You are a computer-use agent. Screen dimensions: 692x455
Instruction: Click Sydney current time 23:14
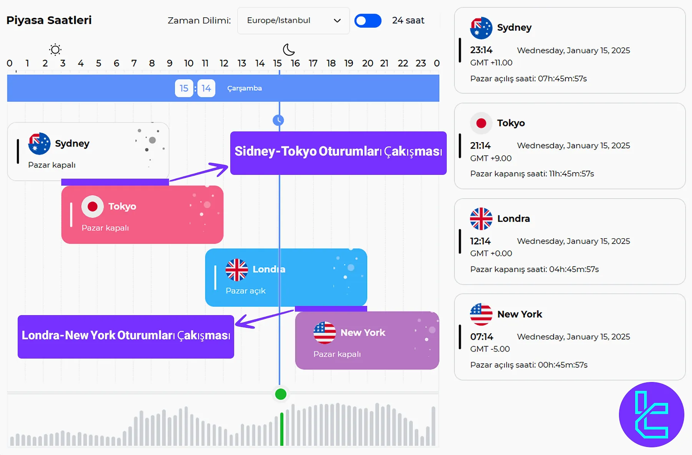[x=481, y=50]
